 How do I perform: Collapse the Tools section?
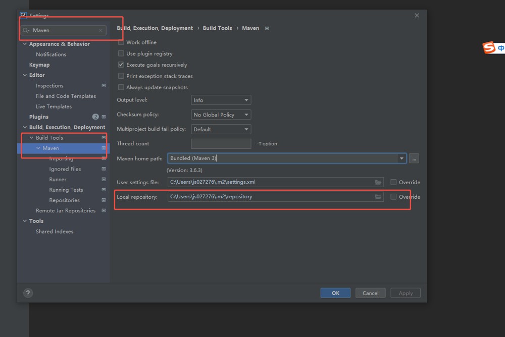pyautogui.click(x=25, y=221)
